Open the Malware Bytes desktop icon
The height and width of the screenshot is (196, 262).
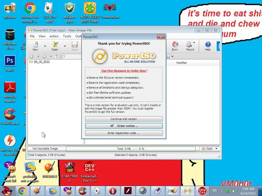pyautogui.click(x=70, y=13)
